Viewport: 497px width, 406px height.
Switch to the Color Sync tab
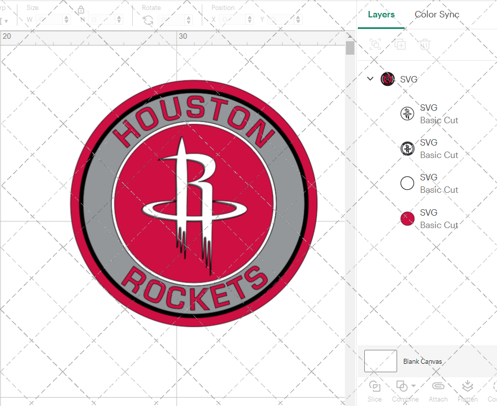pos(437,14)
